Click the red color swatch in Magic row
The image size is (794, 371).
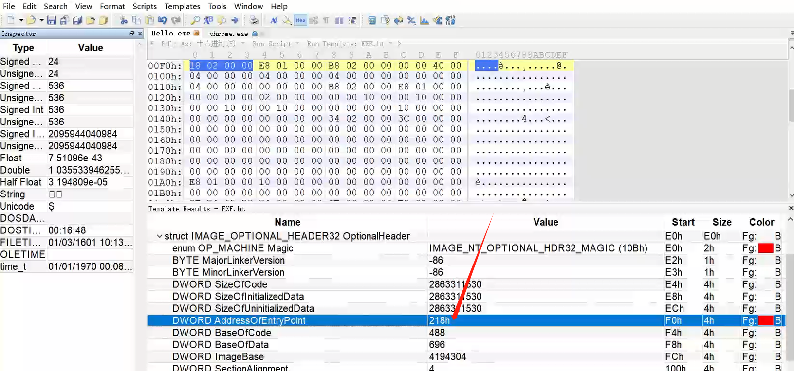[765, 248]
